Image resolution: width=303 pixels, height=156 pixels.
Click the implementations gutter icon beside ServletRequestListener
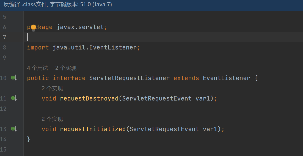(x=14, y=78)
